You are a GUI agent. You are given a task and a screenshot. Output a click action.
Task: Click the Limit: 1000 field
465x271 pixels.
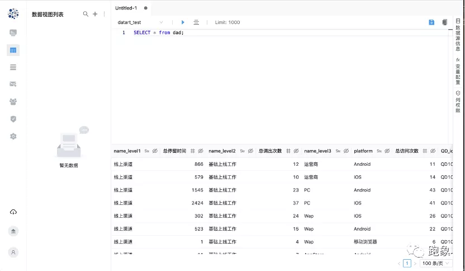coord(227,22)
